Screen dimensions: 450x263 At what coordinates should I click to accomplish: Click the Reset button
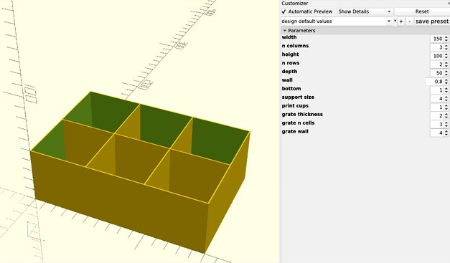pyautogui.click(x=422, y=11)
